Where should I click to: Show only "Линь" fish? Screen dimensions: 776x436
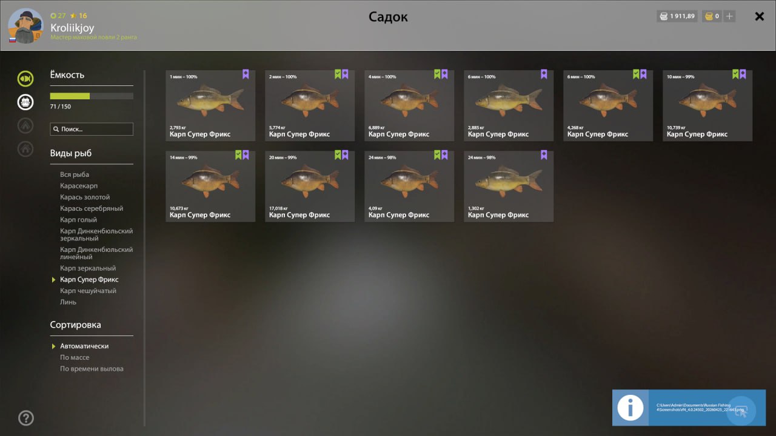(68, 302)
